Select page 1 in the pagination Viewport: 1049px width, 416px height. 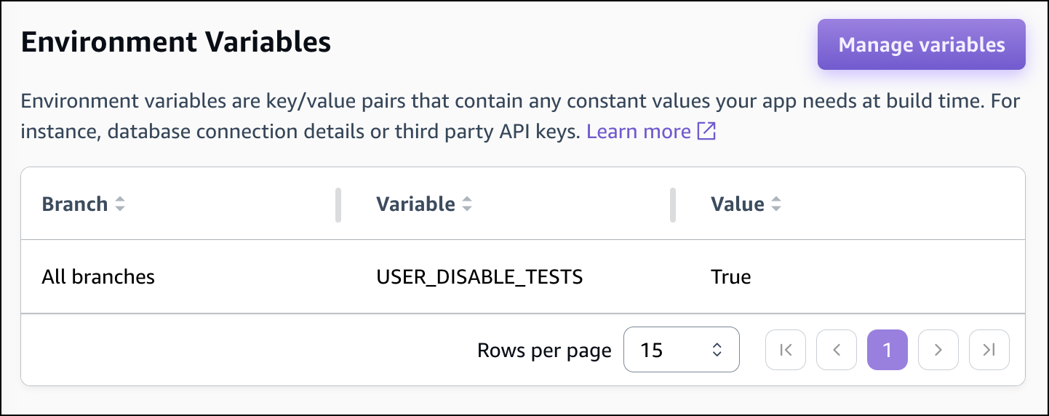(888, 350)
